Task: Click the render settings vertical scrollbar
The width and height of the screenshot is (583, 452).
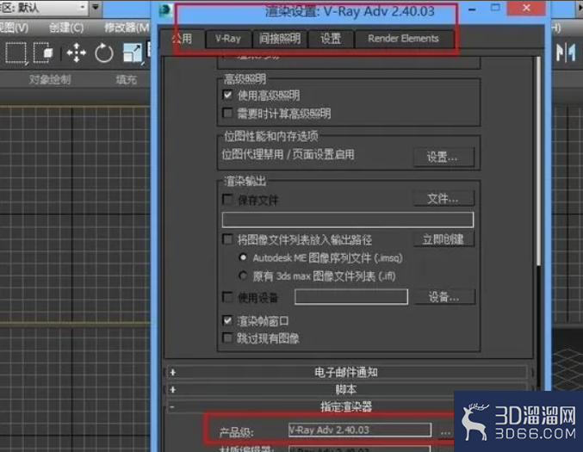Action: (539, 162)
